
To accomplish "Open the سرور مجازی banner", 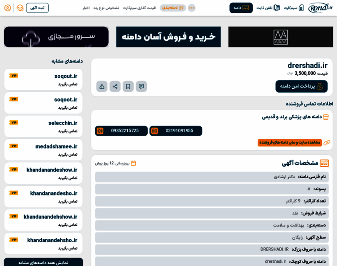I will tap(56, 37).
